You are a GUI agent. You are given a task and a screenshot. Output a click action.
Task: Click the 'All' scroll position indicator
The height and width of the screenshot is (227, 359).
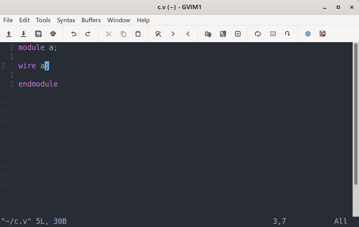point(341,221)
